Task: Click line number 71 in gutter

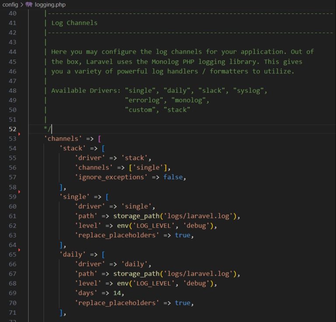Action: 12,312
